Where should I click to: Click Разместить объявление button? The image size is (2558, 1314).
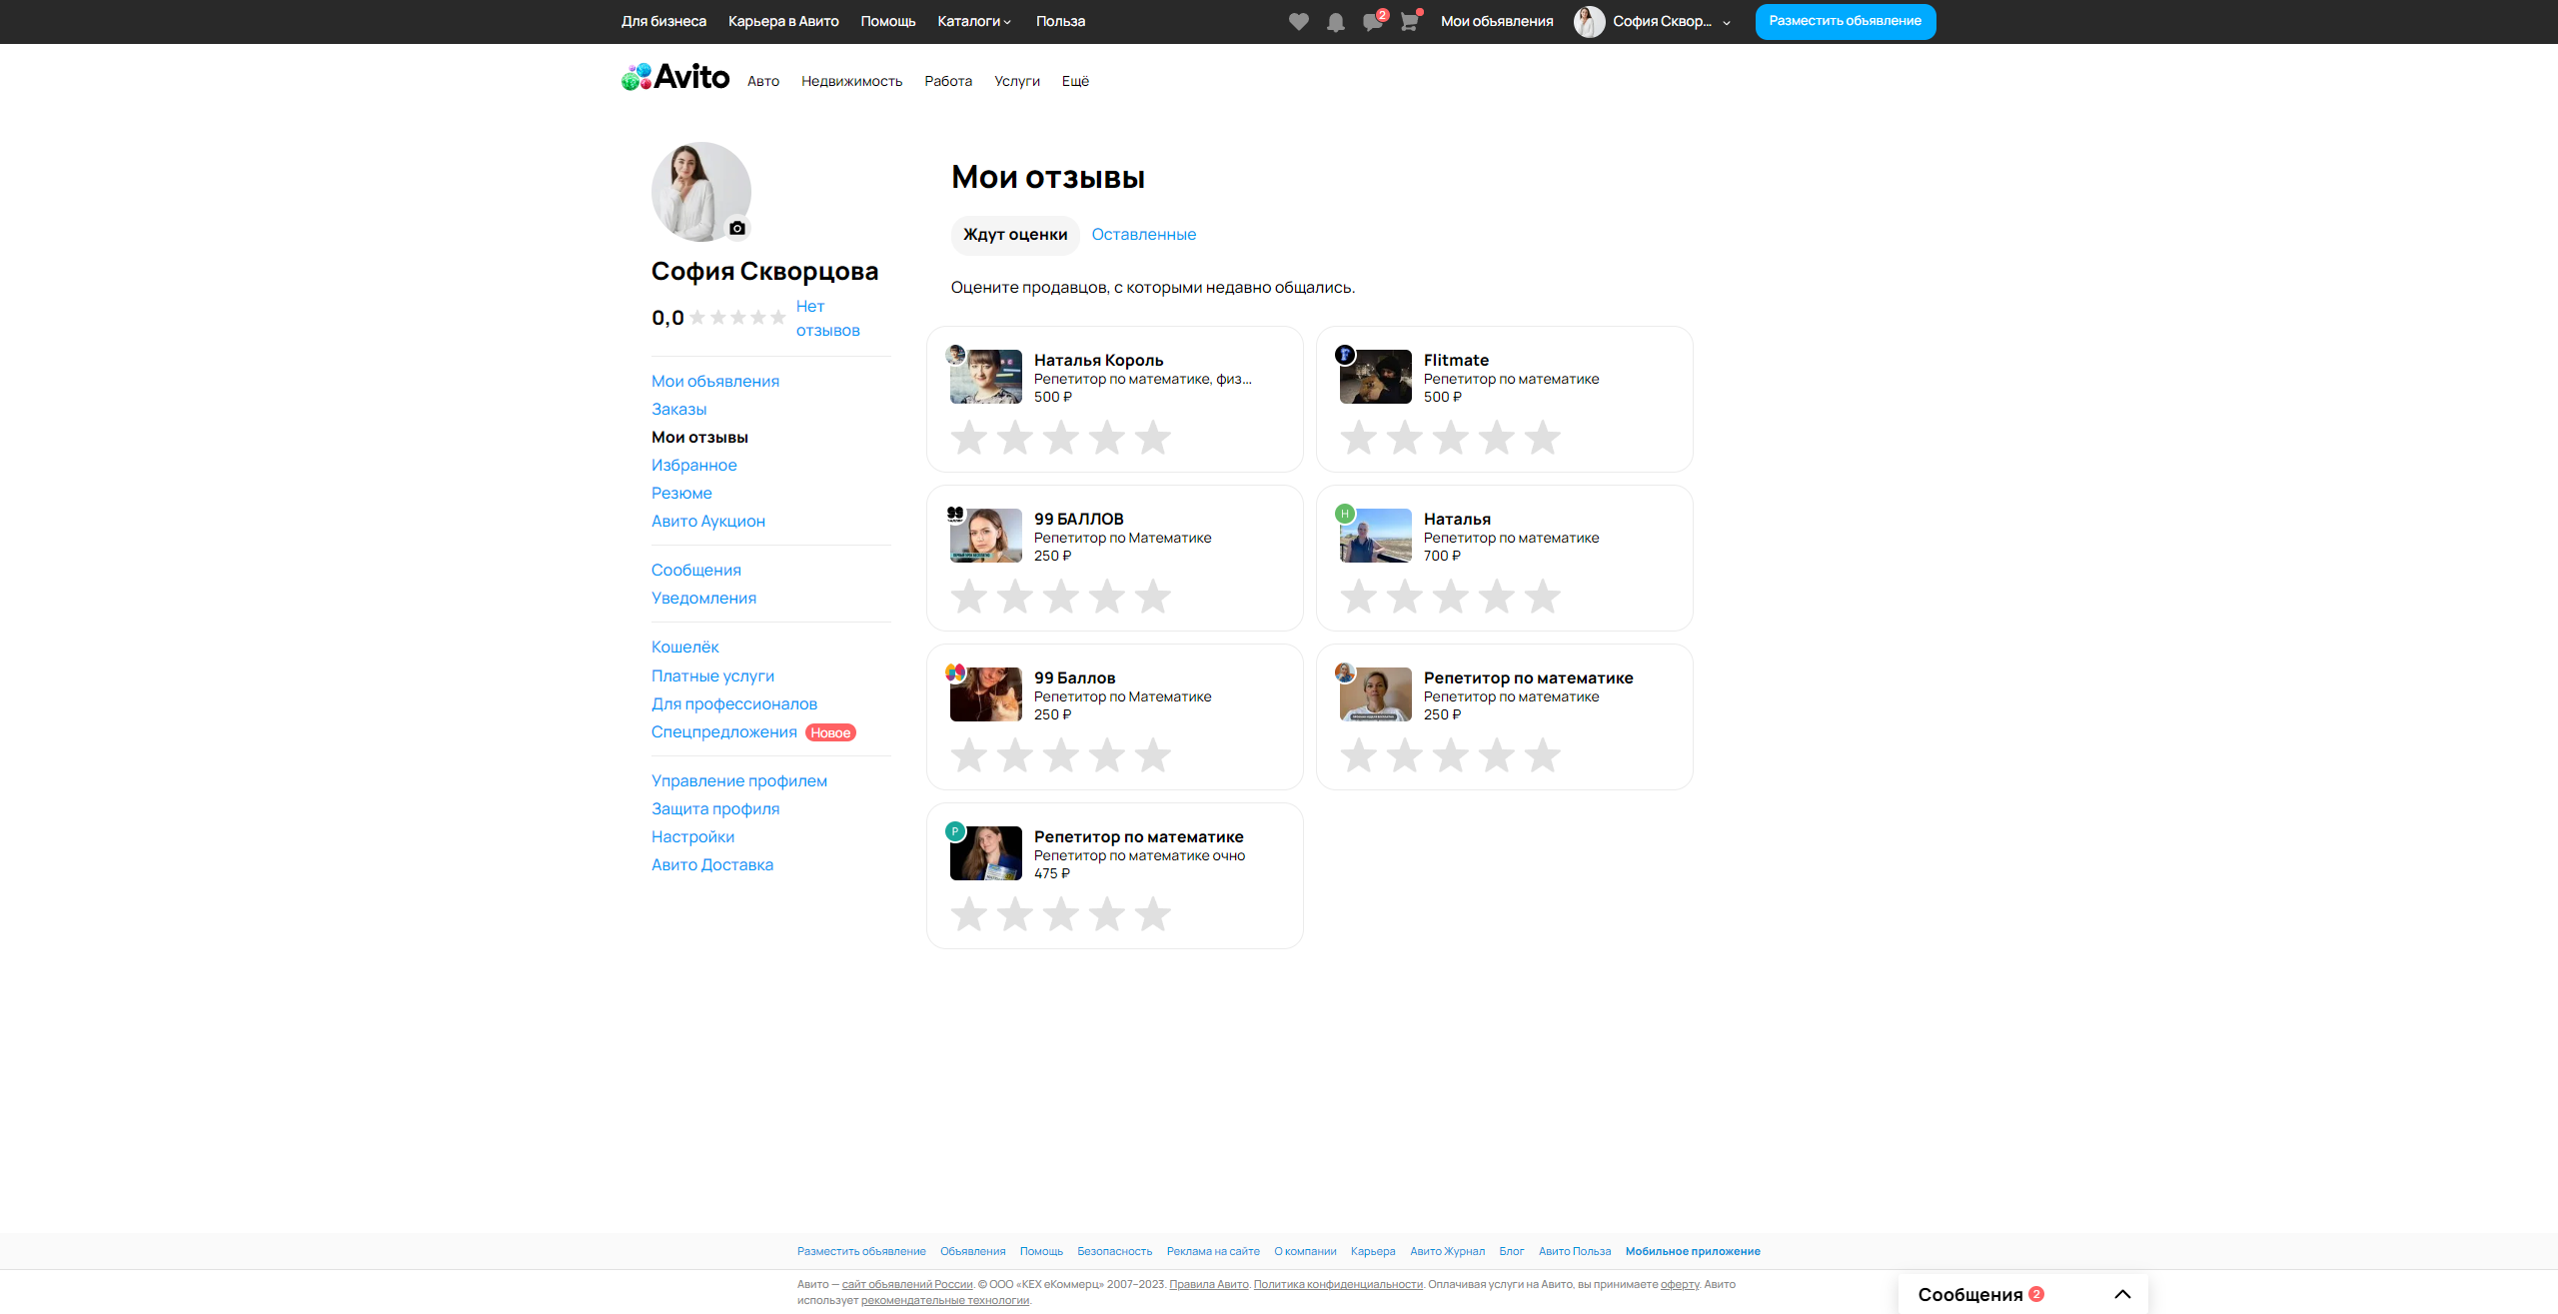[1845, 21]
